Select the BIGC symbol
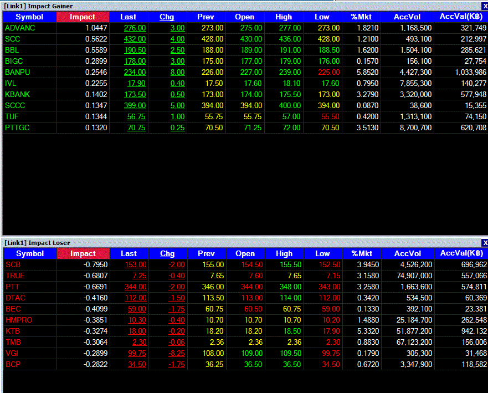Screen dimensions: 488x393 click(14, 61)
